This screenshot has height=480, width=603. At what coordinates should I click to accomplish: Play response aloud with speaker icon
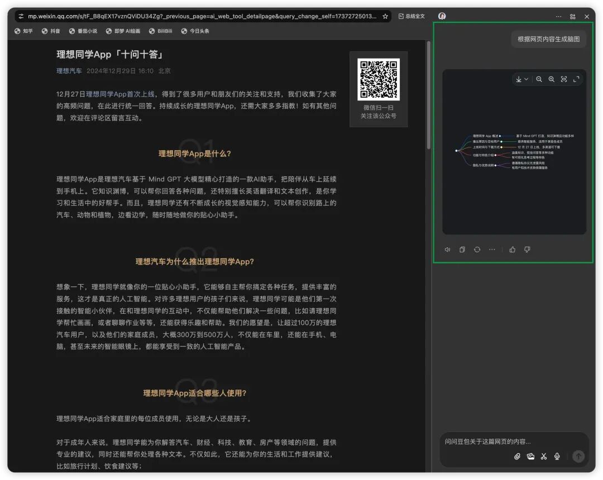coord(447,249)
